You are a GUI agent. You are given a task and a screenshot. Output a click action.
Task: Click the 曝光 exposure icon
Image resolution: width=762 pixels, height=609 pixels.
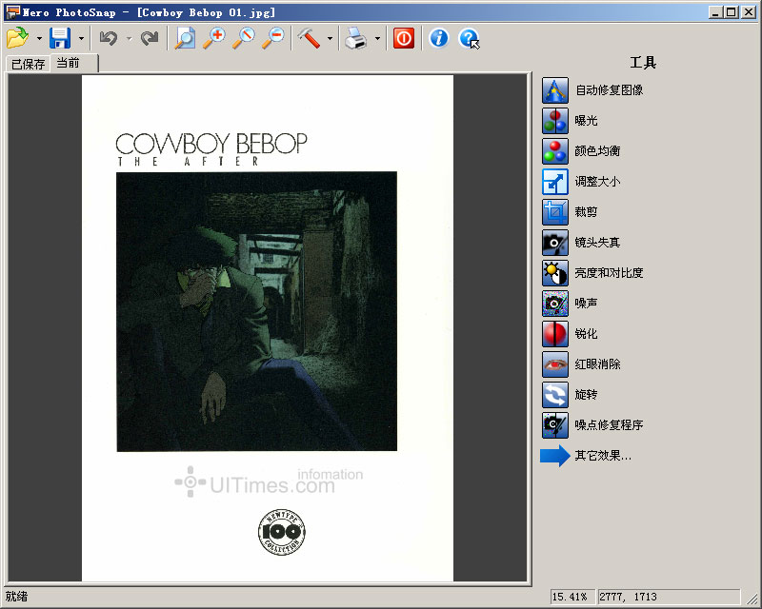click(555, 121)
